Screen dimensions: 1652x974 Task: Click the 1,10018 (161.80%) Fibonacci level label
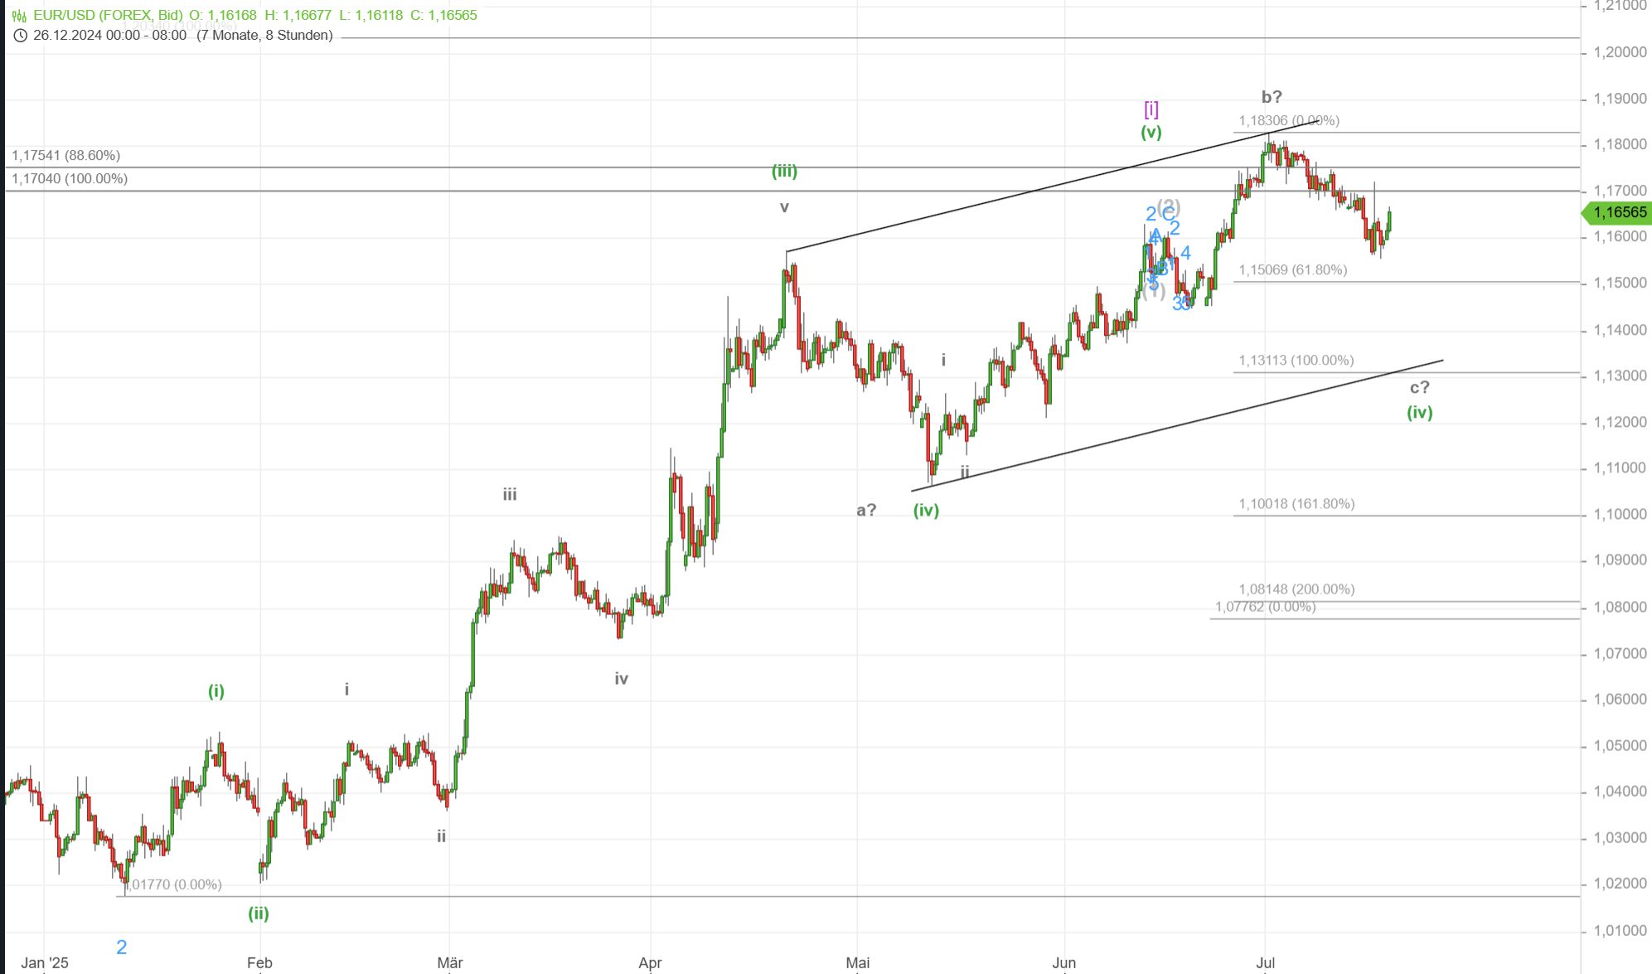click(x=1296, y=503)
